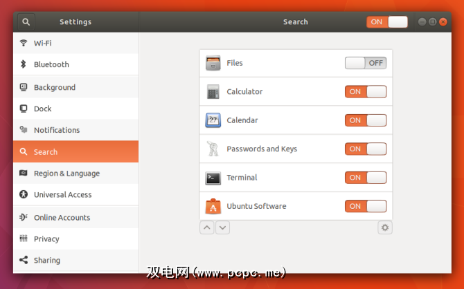Go to Region & Language settings
The width and height of the screenshot is (464, 289).
pyautogui.click(x=75, y=174)
